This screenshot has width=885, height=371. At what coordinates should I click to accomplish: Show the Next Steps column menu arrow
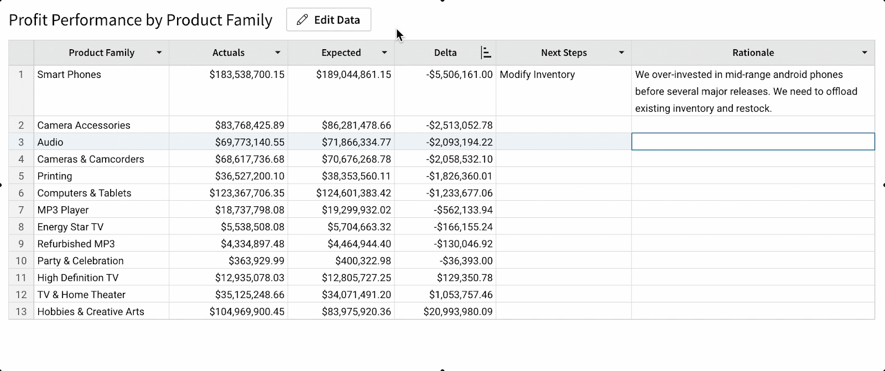(x=621, y=53)
